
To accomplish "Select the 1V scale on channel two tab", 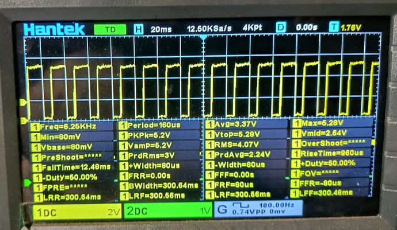I will point(205,210).
